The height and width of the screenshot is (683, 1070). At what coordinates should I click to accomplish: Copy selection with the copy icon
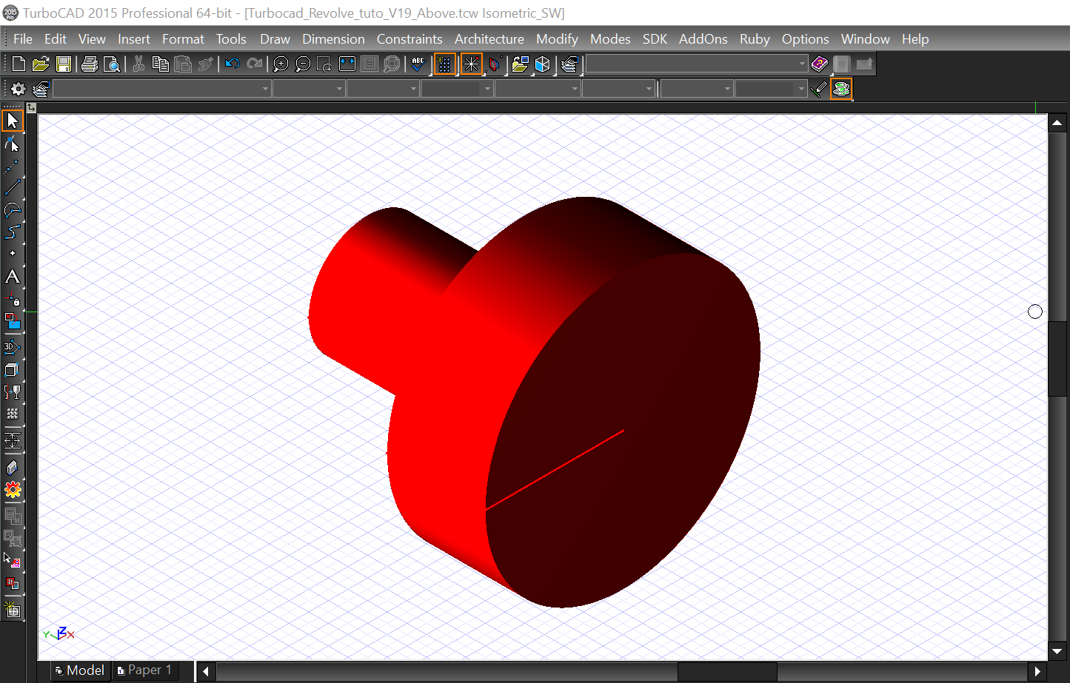(x=160, y=64)
